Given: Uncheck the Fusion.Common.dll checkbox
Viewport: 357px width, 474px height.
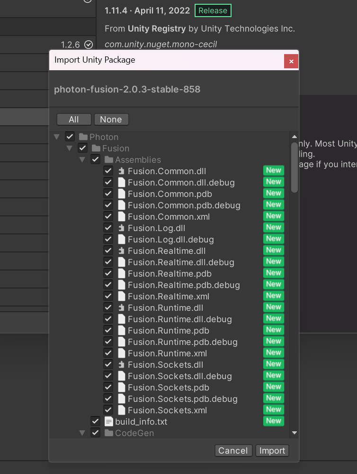Looking at the screenshot, I should [x=108, y=171].
